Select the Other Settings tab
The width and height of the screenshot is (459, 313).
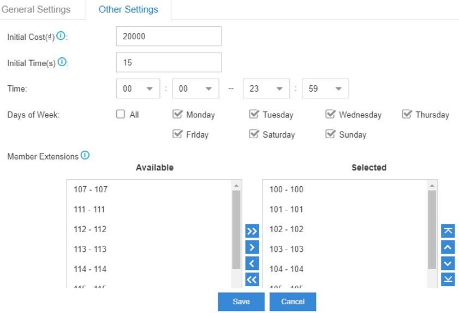[128, 9]
